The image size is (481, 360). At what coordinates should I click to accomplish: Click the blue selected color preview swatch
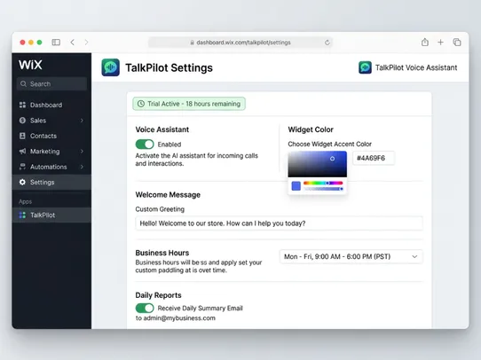pos(296,186)
